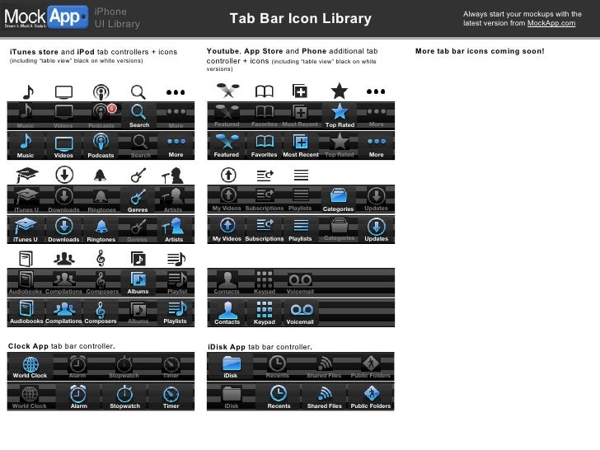Viewport: 600px width, 450px height.
Task: Select the highlighted Albums tab
Action: pos(138,282)
